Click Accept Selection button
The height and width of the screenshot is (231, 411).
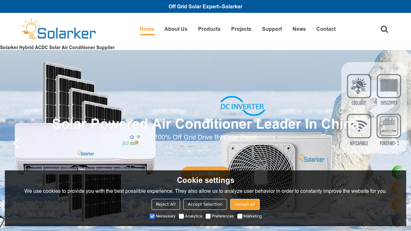[205, 204]
